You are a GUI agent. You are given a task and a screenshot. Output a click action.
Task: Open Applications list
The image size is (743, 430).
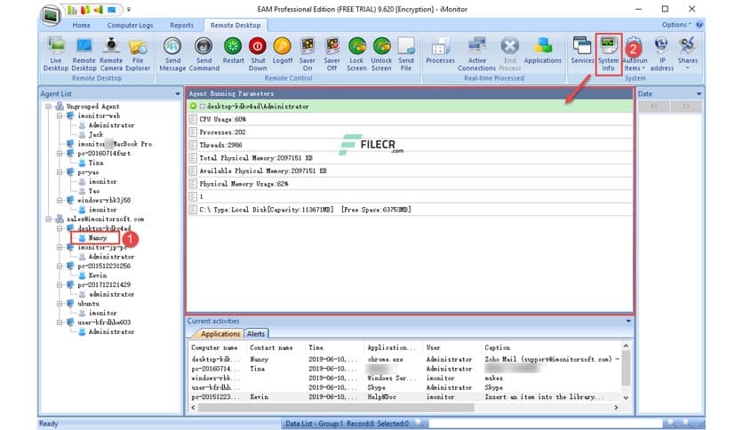click(542, 51)
